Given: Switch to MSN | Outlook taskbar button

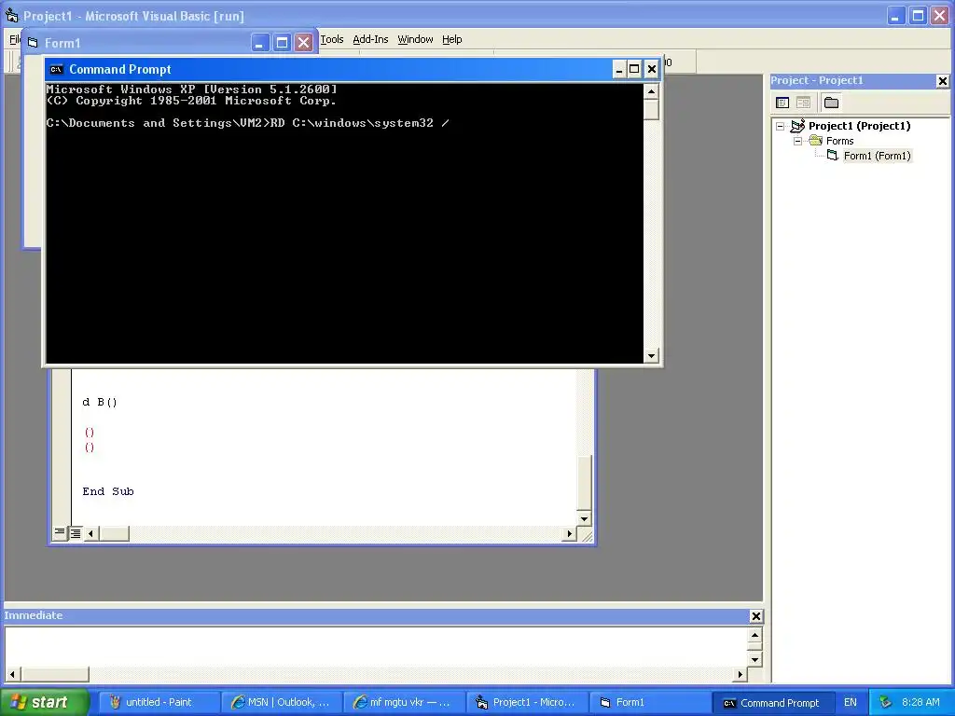Looking at the screenshot, I should [x=282, y=703].
